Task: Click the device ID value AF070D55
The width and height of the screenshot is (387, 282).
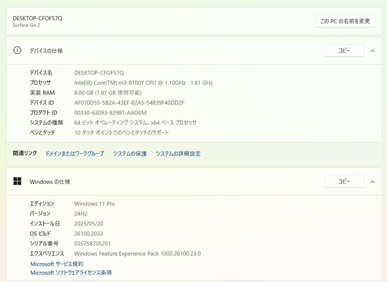Action: pos(129,103)
